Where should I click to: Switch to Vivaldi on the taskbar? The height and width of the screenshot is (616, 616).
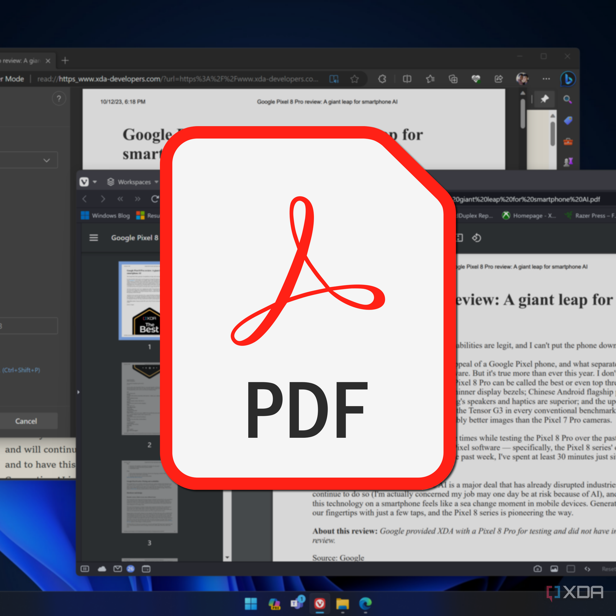click(320, 604)
